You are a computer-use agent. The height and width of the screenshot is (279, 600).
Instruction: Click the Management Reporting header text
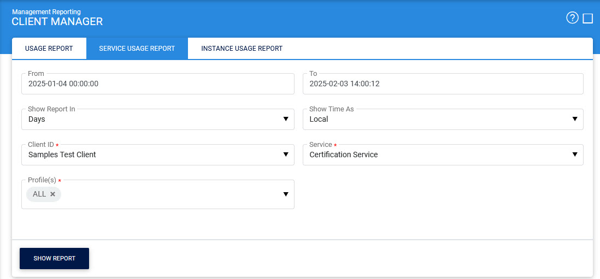(46, 11)
